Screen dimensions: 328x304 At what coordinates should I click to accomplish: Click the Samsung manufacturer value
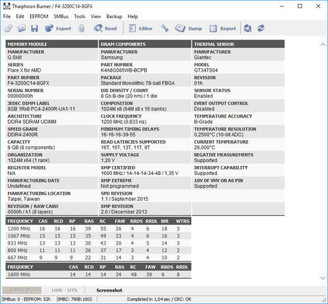coord(111,57)
